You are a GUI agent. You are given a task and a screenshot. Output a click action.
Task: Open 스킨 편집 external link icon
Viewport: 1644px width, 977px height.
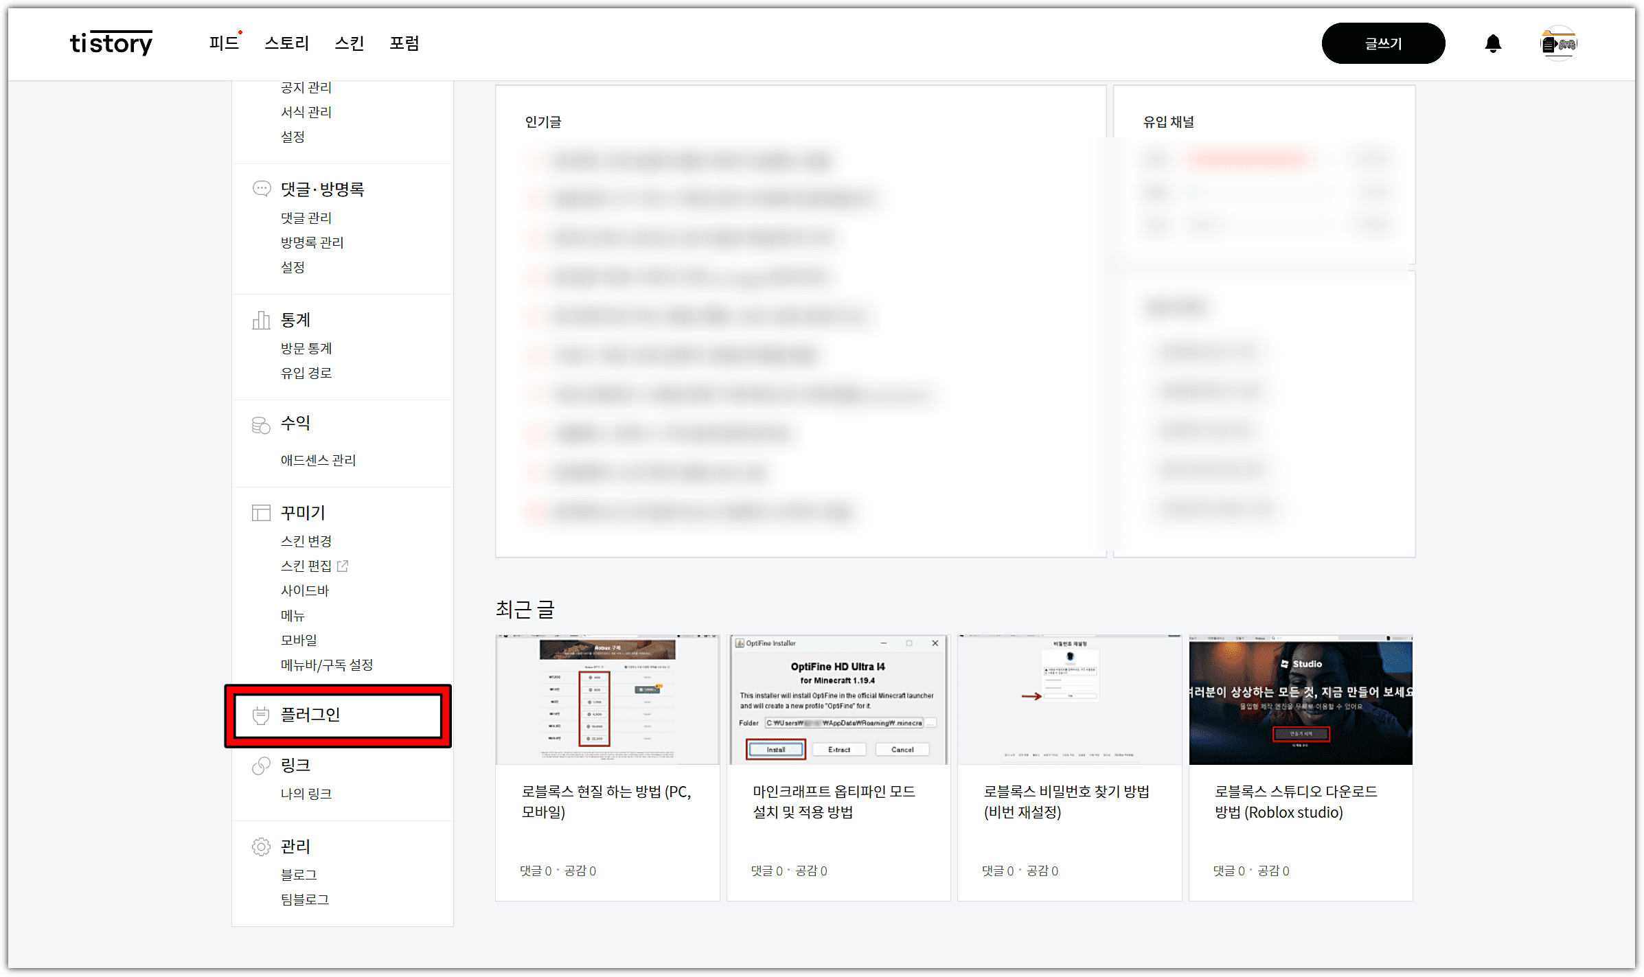[x=343, y=566]
